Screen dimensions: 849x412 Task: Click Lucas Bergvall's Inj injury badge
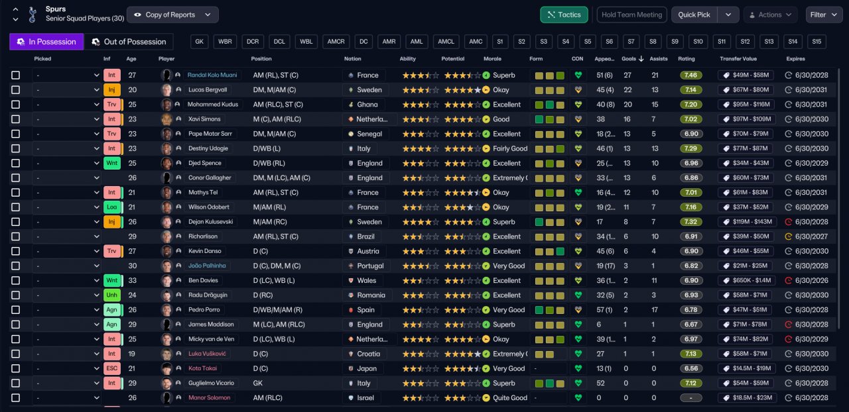112,89
